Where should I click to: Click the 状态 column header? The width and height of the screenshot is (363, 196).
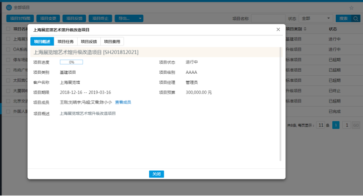[333, 29]
